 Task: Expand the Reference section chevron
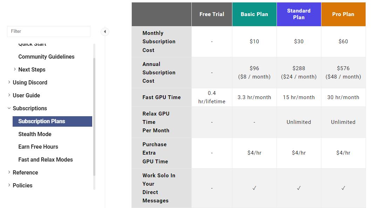coord(9,172)
